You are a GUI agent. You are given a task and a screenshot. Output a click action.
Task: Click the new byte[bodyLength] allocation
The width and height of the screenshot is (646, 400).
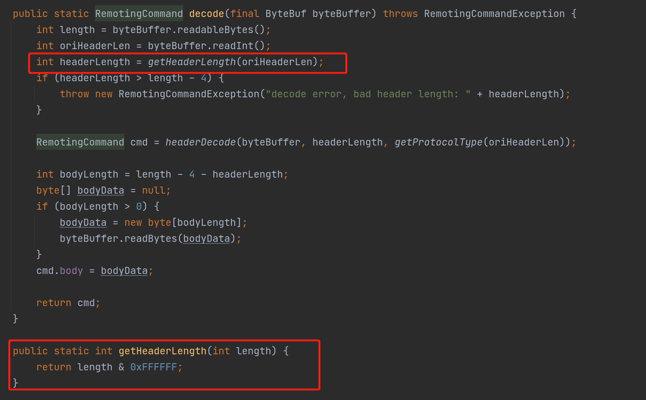coord(182,222)
